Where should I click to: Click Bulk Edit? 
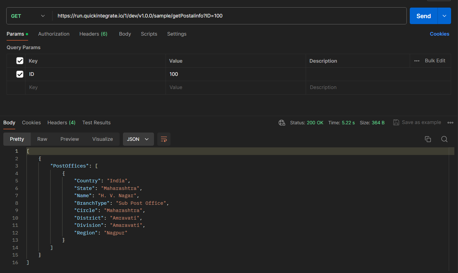[x=435, y=61]
